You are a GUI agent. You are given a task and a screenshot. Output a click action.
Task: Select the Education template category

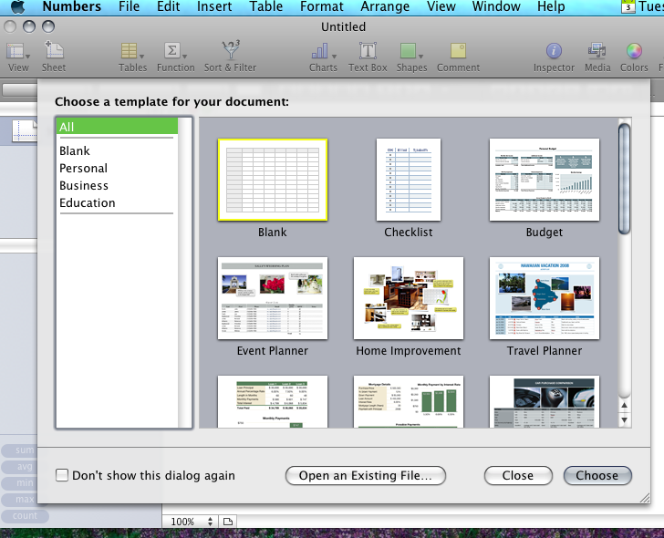point(117,202)
